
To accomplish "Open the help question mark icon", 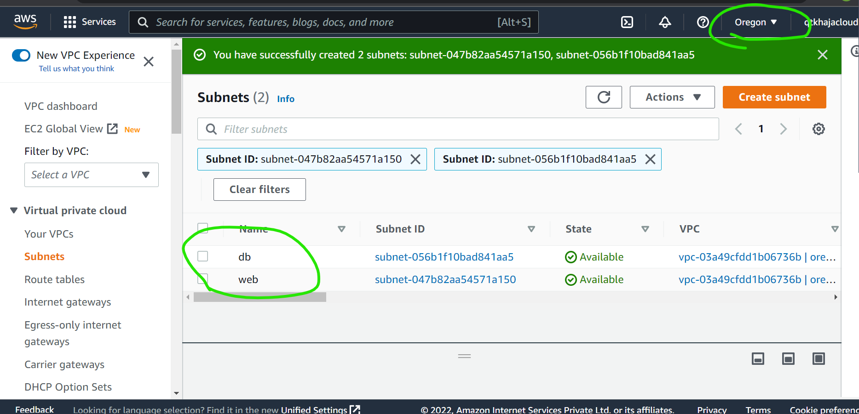I will [x=703, y=22].
